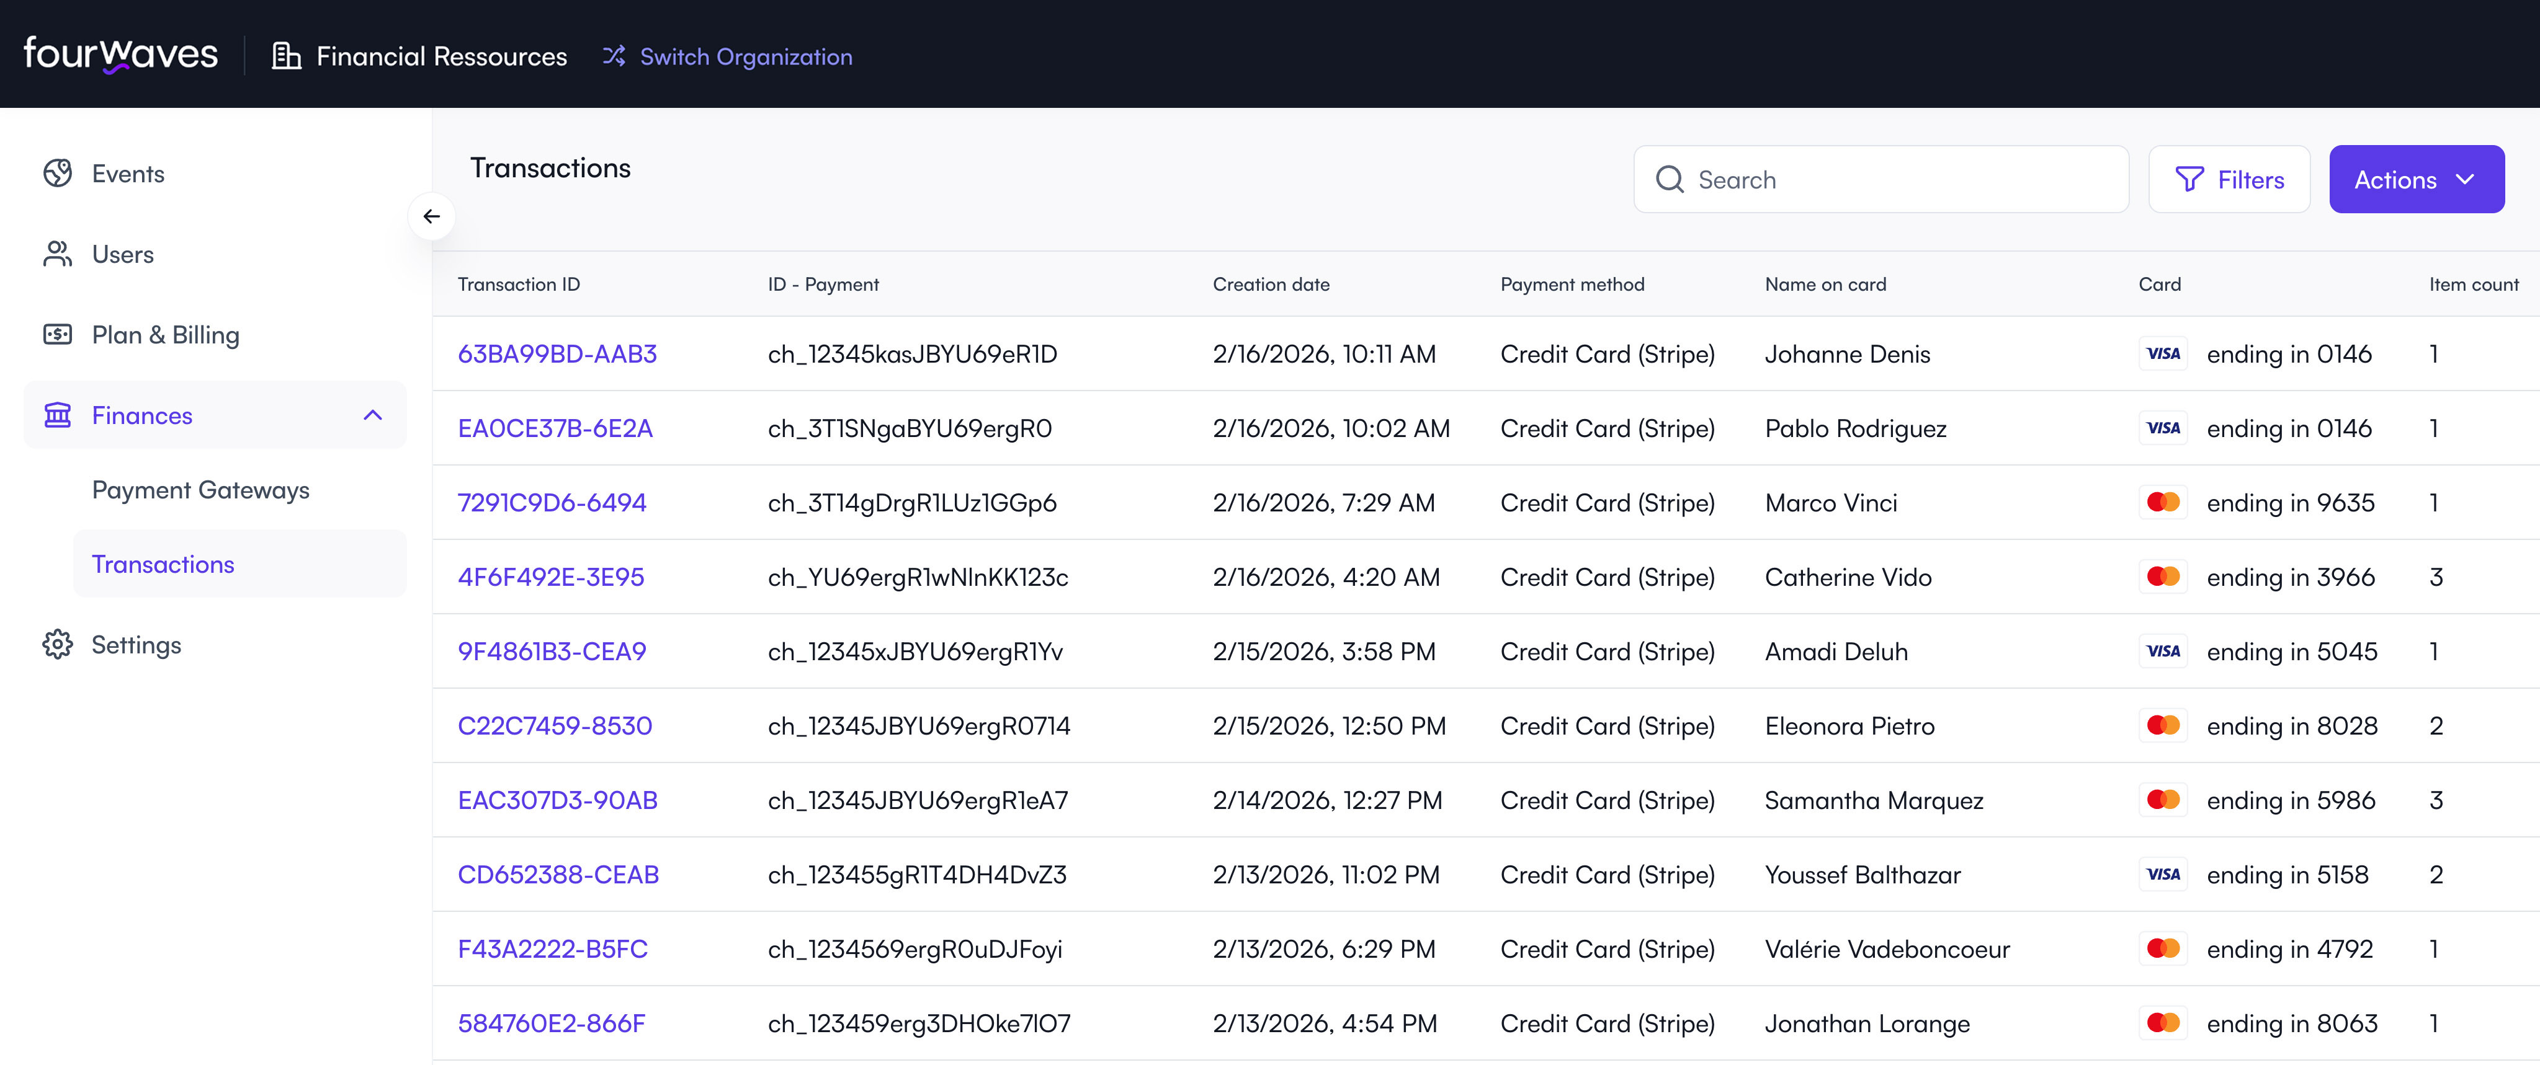Collapse the sidebar with the back arrow

click(432, 216)
